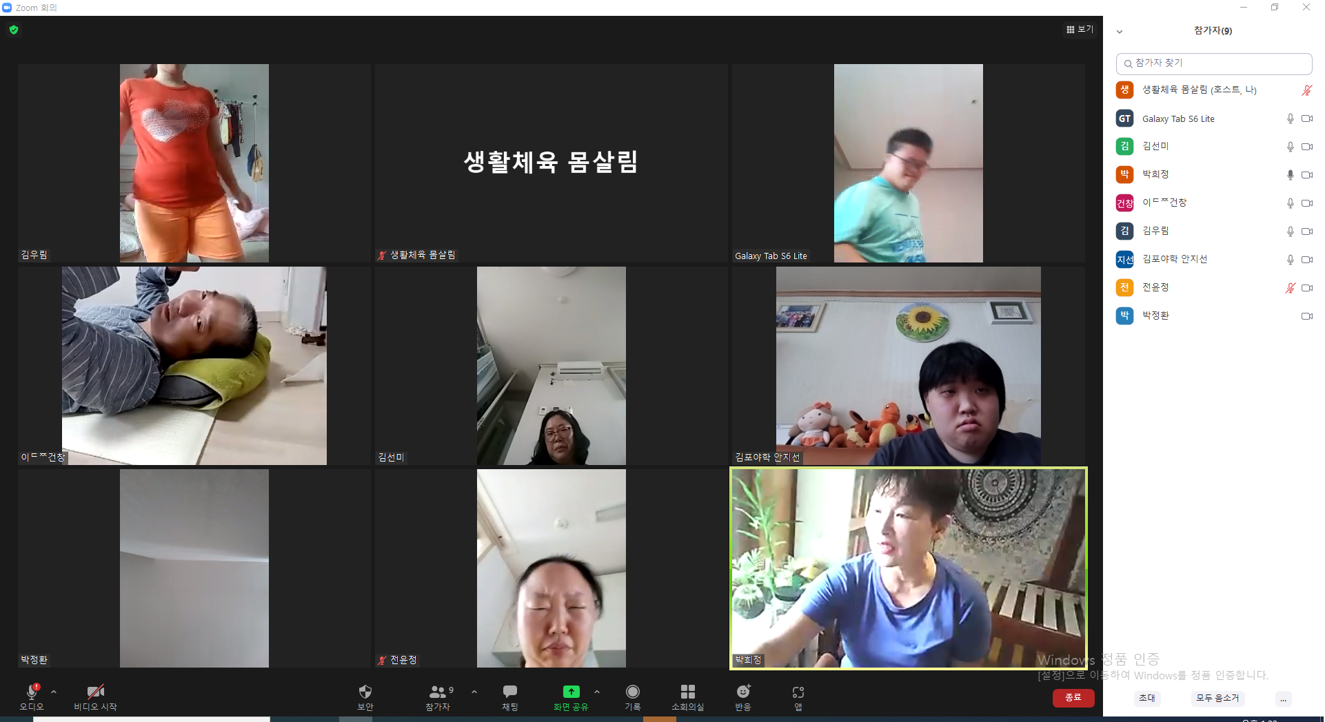The width and height of the screenshot is (1325, 722).
Task: Open the 반응 reactions icon
Action: point(743,692)
